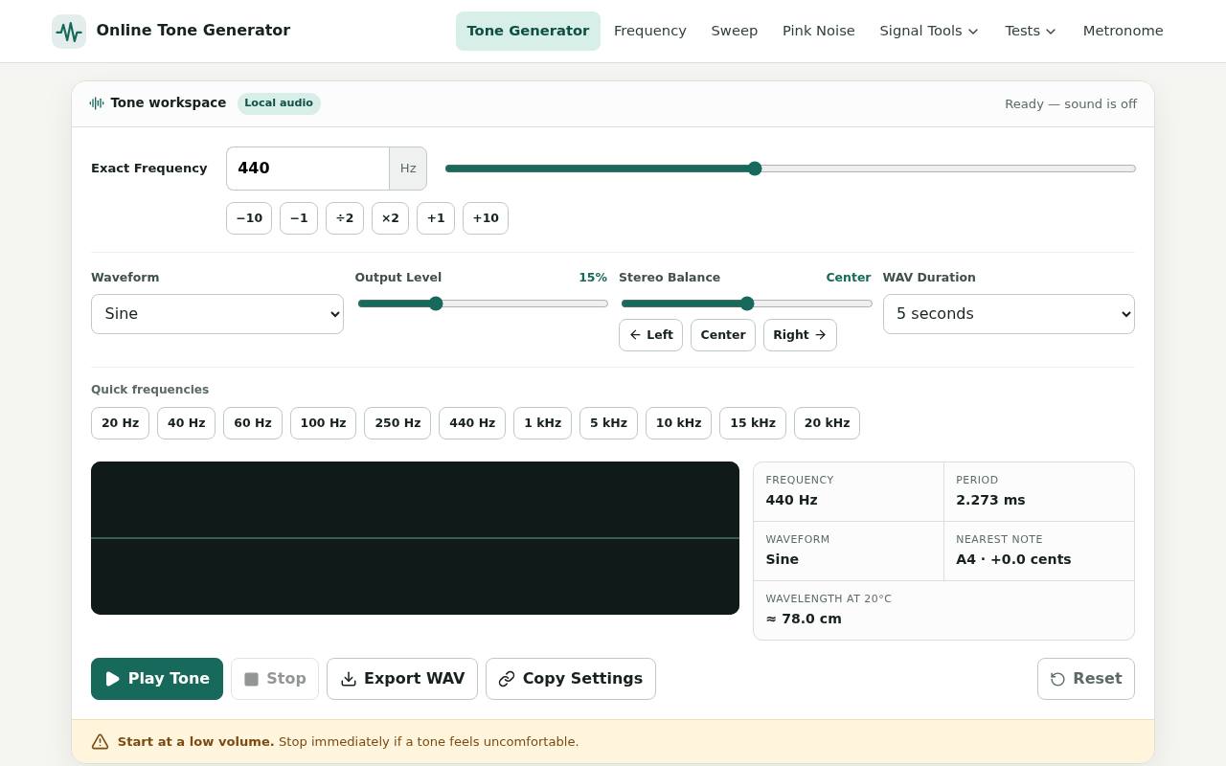Increase frequency by 10 Hz
Viewport: 1226px width, 766px height.
point(486,218)
